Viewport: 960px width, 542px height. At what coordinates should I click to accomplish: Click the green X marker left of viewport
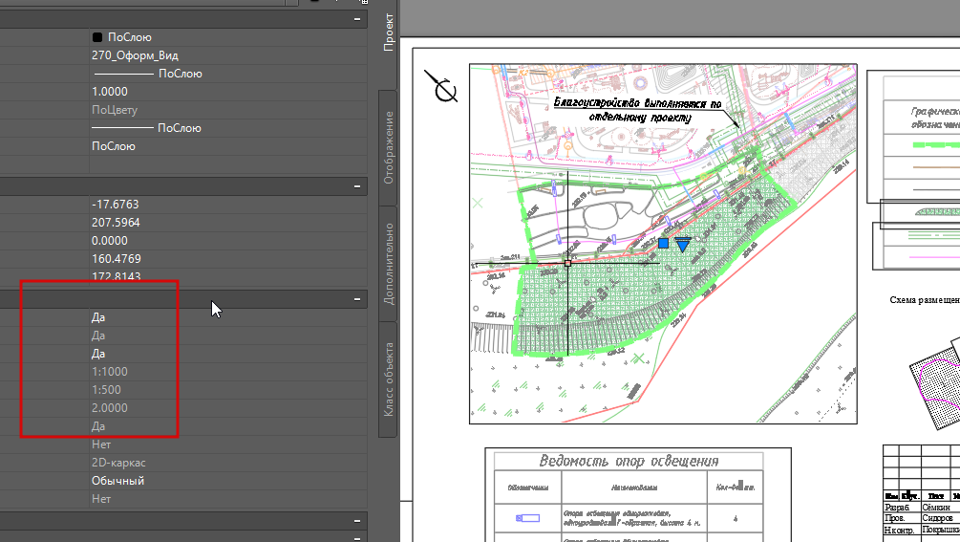478,203
